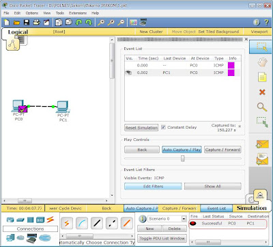Open the Options menu
The image size is (273, 247).
click(x=32, y=13)
